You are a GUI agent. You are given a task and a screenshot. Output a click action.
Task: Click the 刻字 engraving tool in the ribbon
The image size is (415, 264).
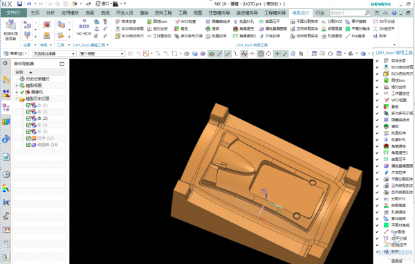click(x=380, y=36)
